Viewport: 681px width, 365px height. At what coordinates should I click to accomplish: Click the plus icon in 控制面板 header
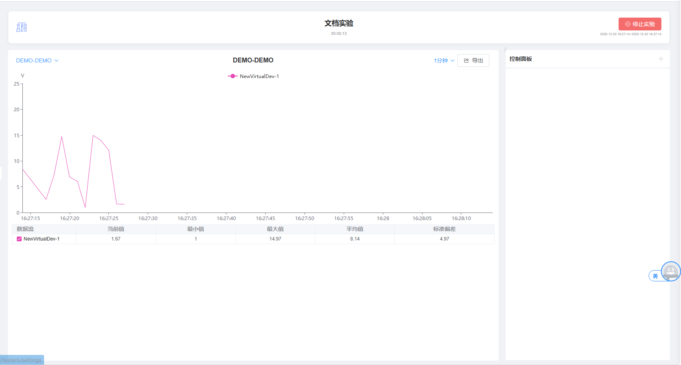pos(661,59)
